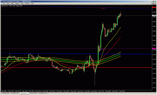The height and width of the screenshot is (95, 157).
Task: Open the Insert menu
Action: point(12,3)
